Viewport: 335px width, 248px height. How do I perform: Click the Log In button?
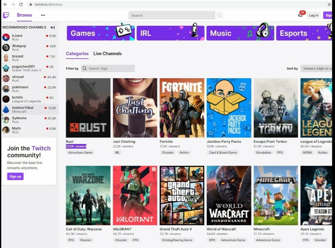pyautogui.click(x=313, y=15)
